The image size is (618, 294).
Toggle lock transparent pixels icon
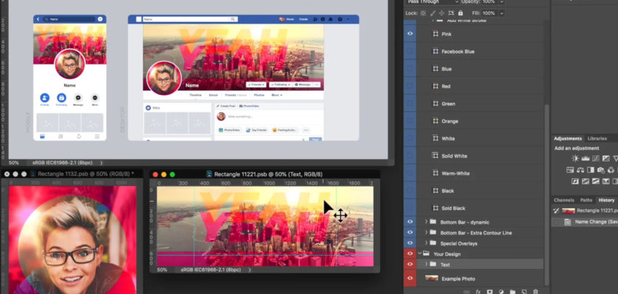pyautogui.click(x=423, y=13)
